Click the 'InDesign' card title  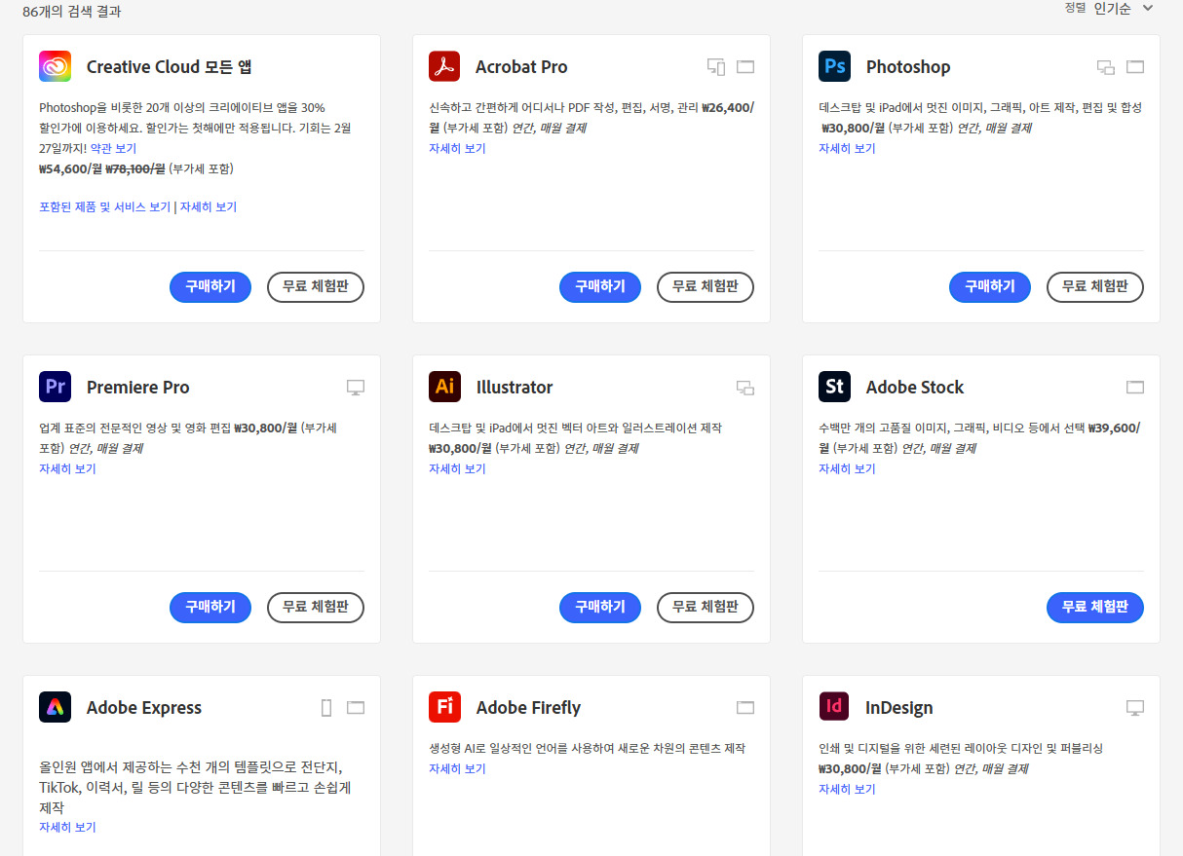click(899, 708)
